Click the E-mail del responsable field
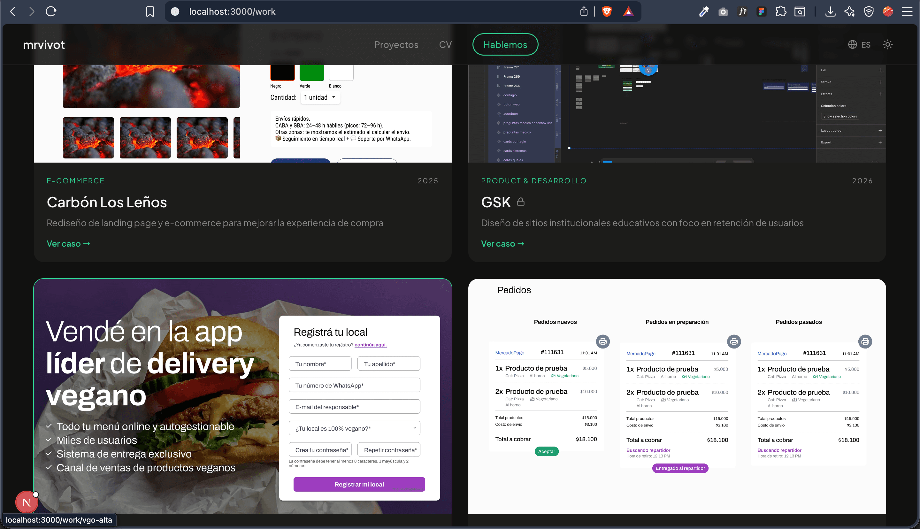Screen dimensions: 920x529 tap(354, 407)
